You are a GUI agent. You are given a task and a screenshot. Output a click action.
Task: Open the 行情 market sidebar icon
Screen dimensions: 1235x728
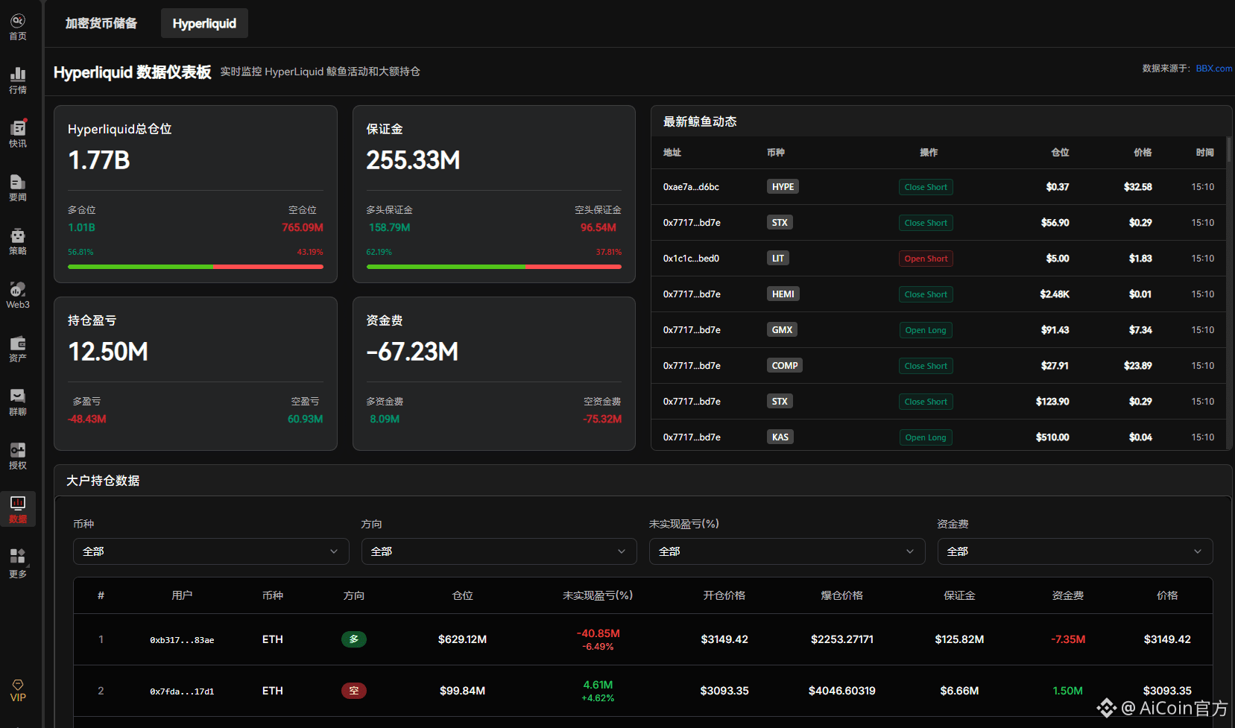click(x=17, y=78)
